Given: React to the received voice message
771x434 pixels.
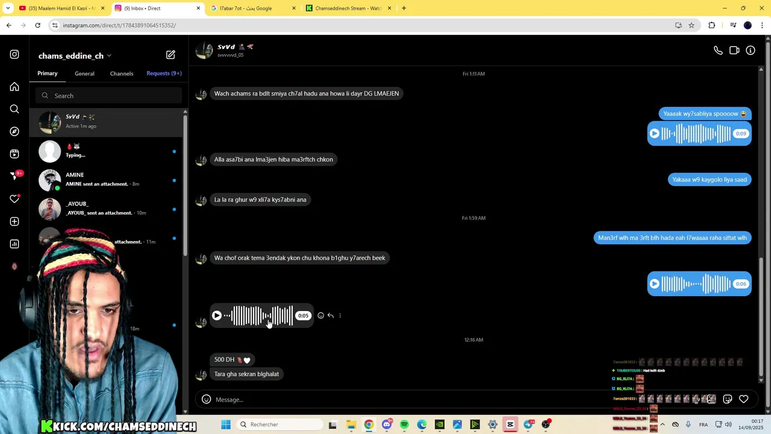Looking at the screenshot, I should pyautogui.click(x=320, y=315).
